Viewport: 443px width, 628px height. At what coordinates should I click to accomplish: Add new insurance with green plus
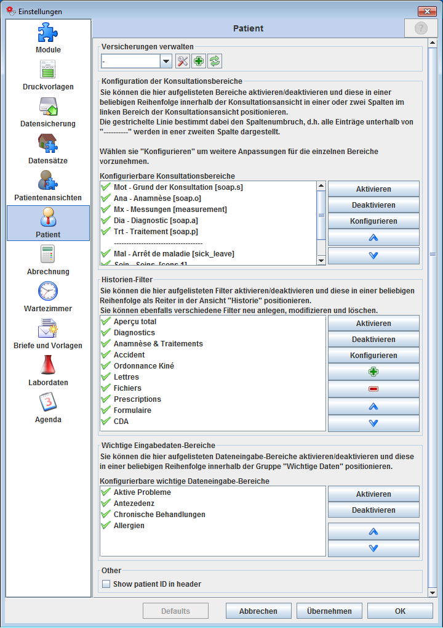tap(199, 60)
